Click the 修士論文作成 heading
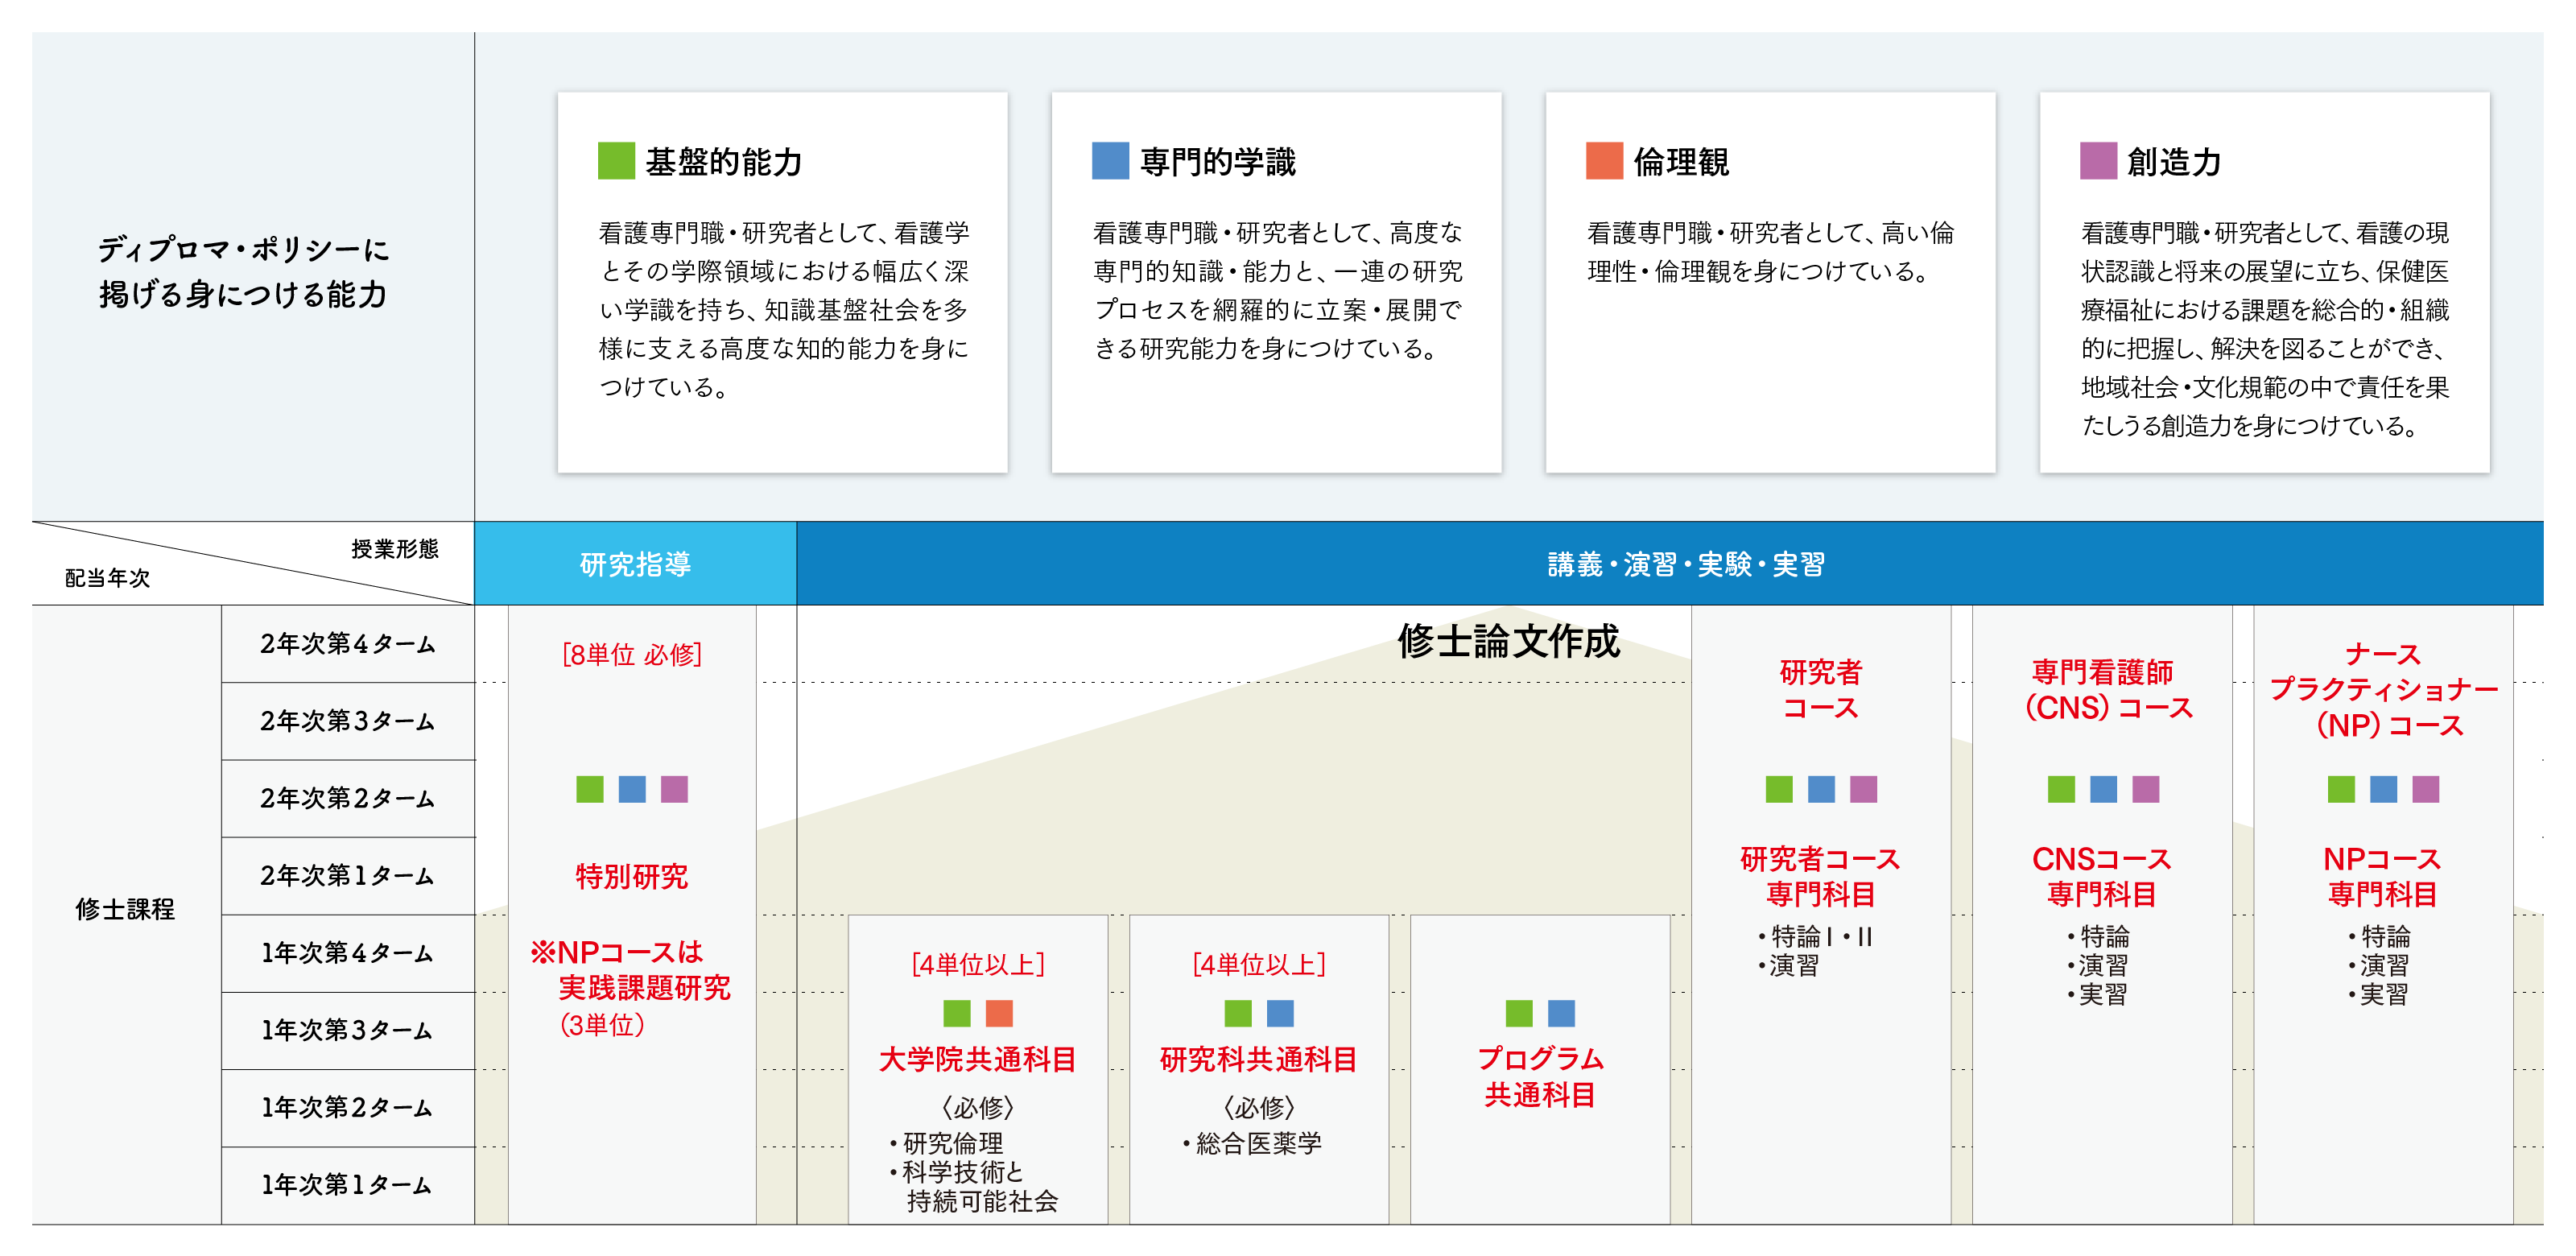2576x1256 pixels. (x=1508, y=641)
